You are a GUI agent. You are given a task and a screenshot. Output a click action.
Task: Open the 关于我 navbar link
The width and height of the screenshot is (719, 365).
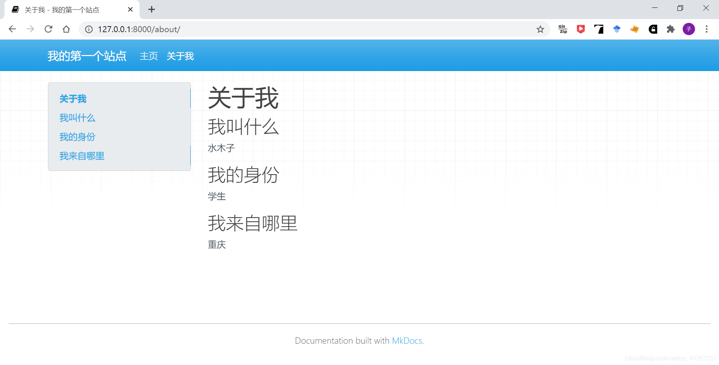pos(180,56)
